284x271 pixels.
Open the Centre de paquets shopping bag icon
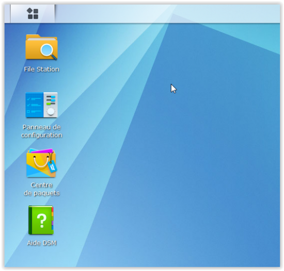click(42, 163)
